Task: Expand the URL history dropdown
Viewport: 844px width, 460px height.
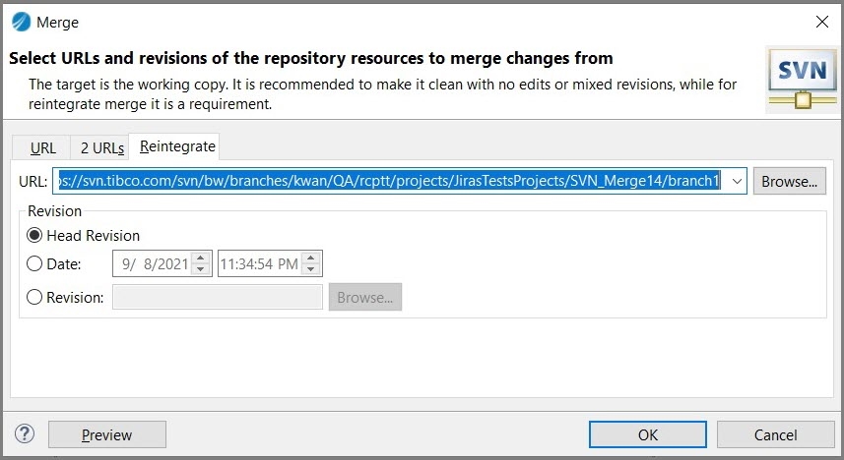Action: 737,182
